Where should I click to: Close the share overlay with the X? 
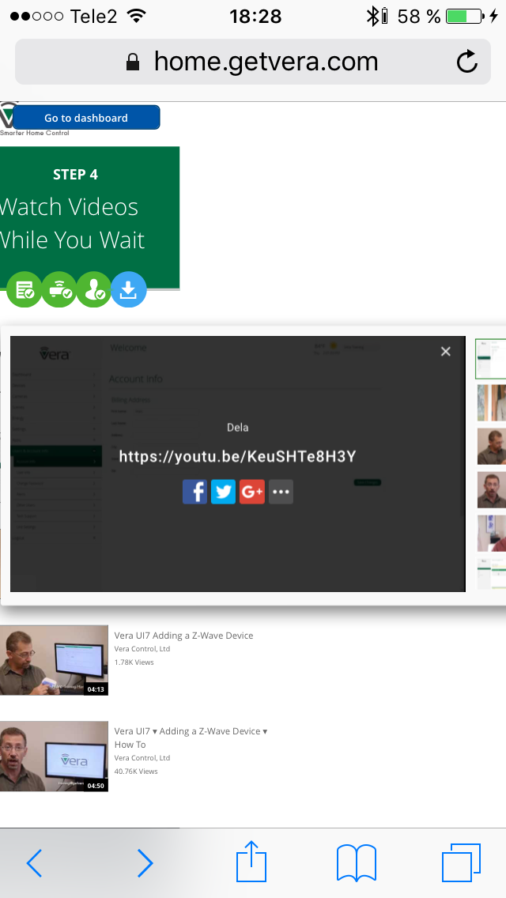(x=446, y=351)
